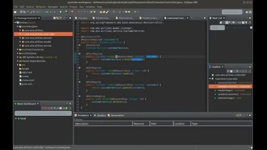Toggle Link with Editor in Package Explorer
267x150 pixels.
point(58,18)
